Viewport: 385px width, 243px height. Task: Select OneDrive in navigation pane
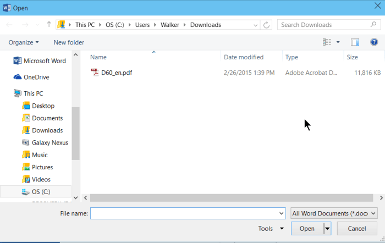(x=31, y=77)
